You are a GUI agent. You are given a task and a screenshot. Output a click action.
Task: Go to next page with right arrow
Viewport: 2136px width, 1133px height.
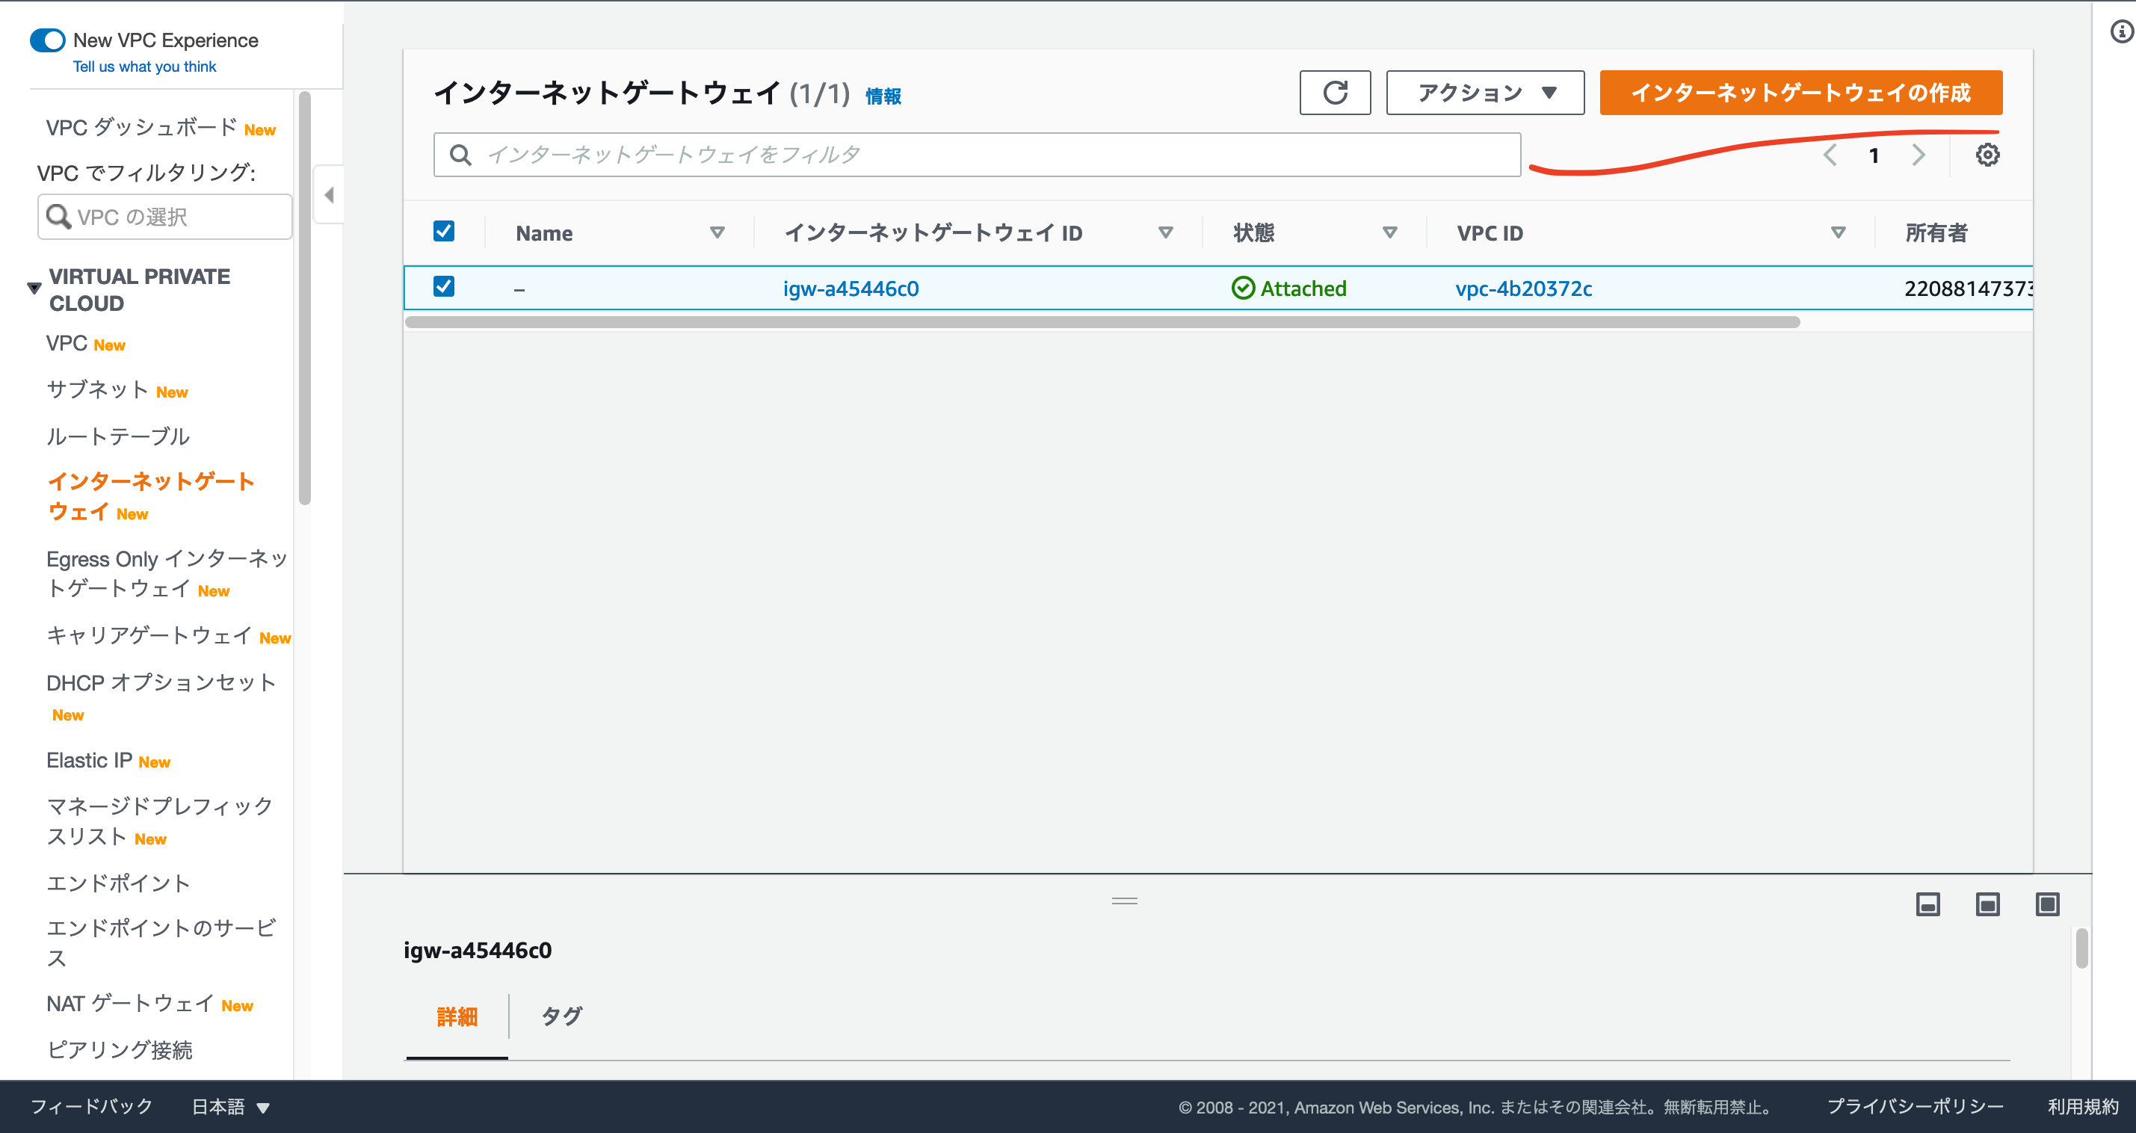1918,154
